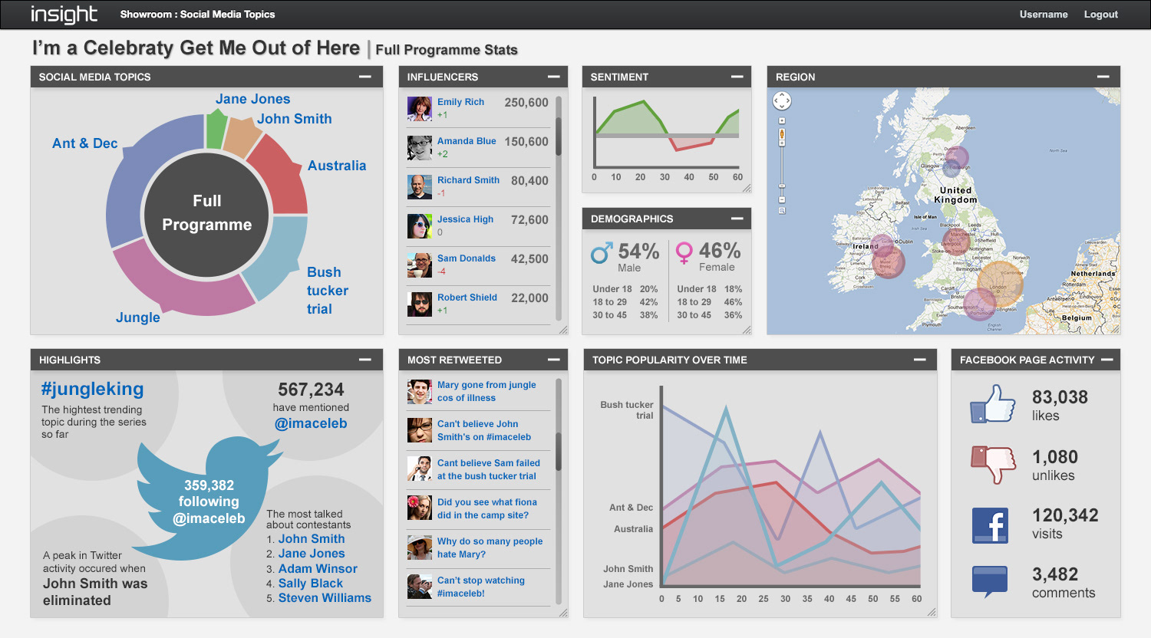Click the large Twitter bird graphic

207,498
